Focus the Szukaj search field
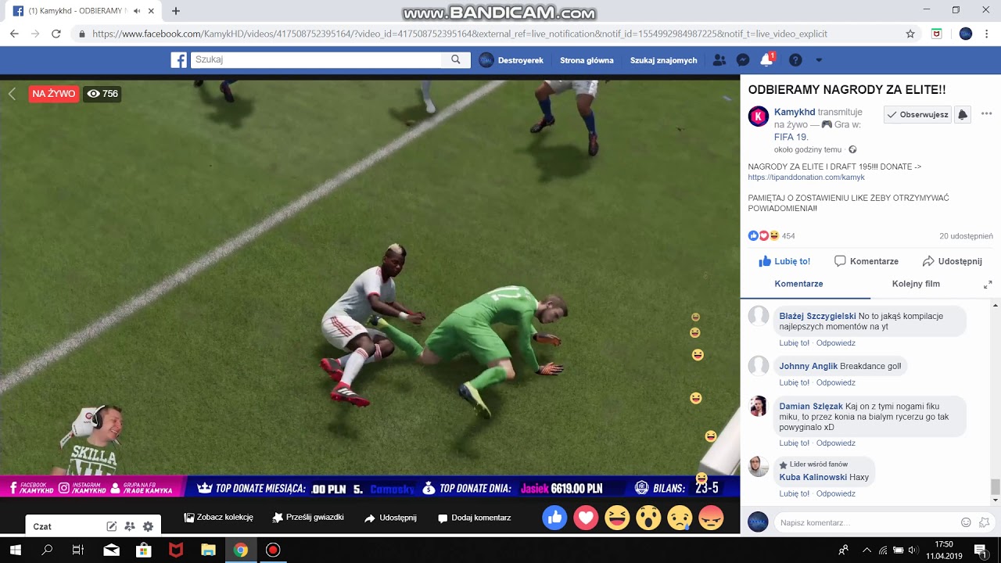This screenshot has height=563, width=1001. pyautogui.click(x=316, y=60)
